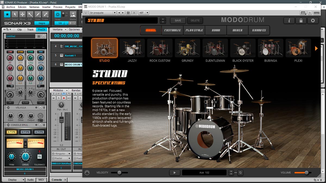
Task: Select the Erase tool
Action: coord(45,14)
